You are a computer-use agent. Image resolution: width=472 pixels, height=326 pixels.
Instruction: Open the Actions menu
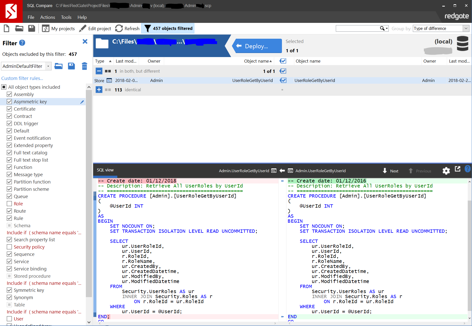[48, 17]
